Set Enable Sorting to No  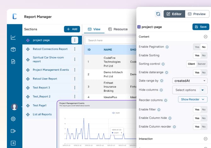click(x=203, y=56)
